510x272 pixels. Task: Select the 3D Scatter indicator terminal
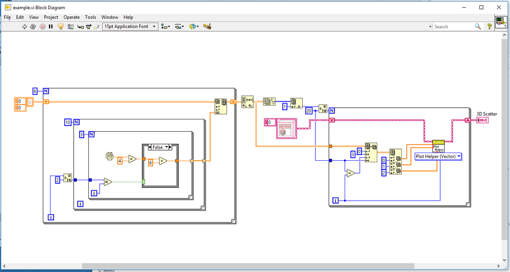pos(482,120)
